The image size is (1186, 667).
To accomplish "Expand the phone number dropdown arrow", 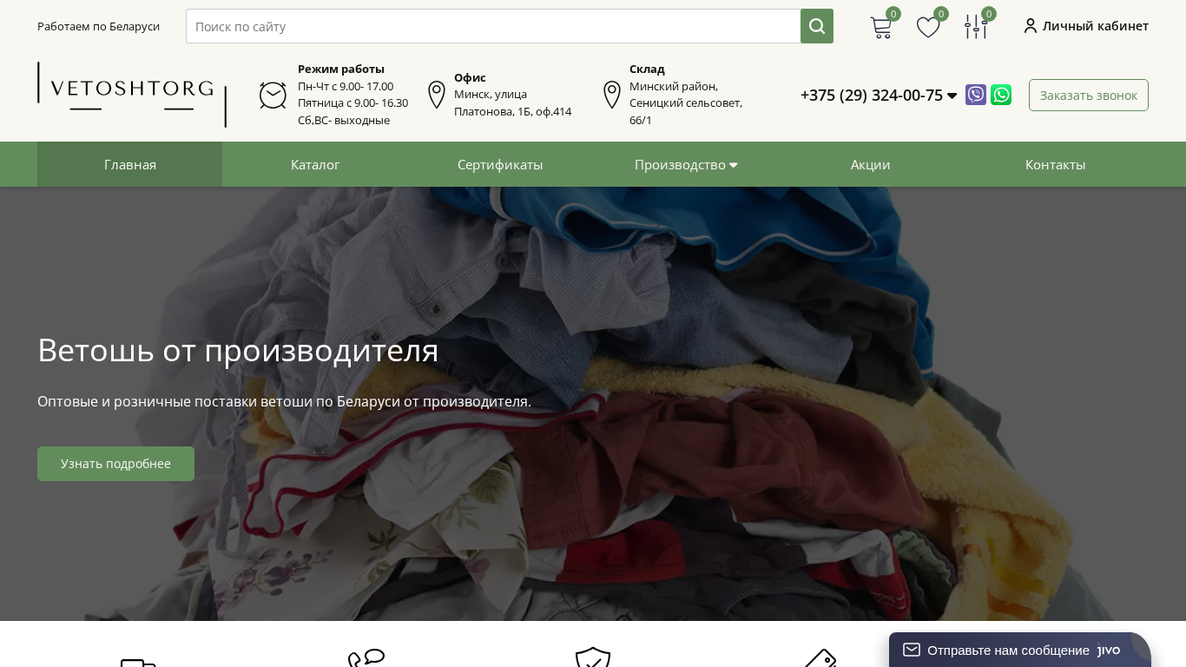I will pos(952,96).
